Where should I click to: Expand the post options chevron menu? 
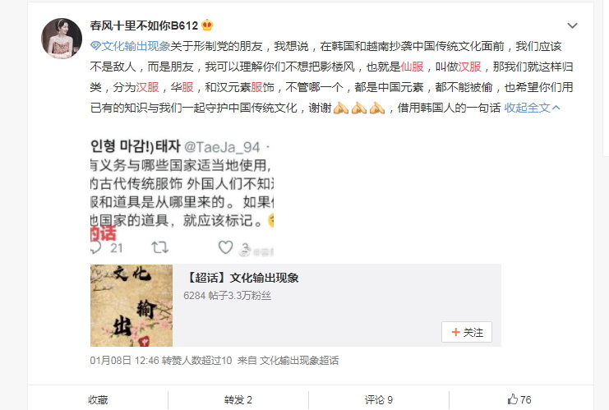pos(572,25)
